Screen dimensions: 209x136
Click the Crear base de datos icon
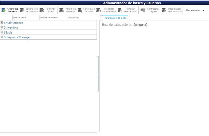point(3,10)
